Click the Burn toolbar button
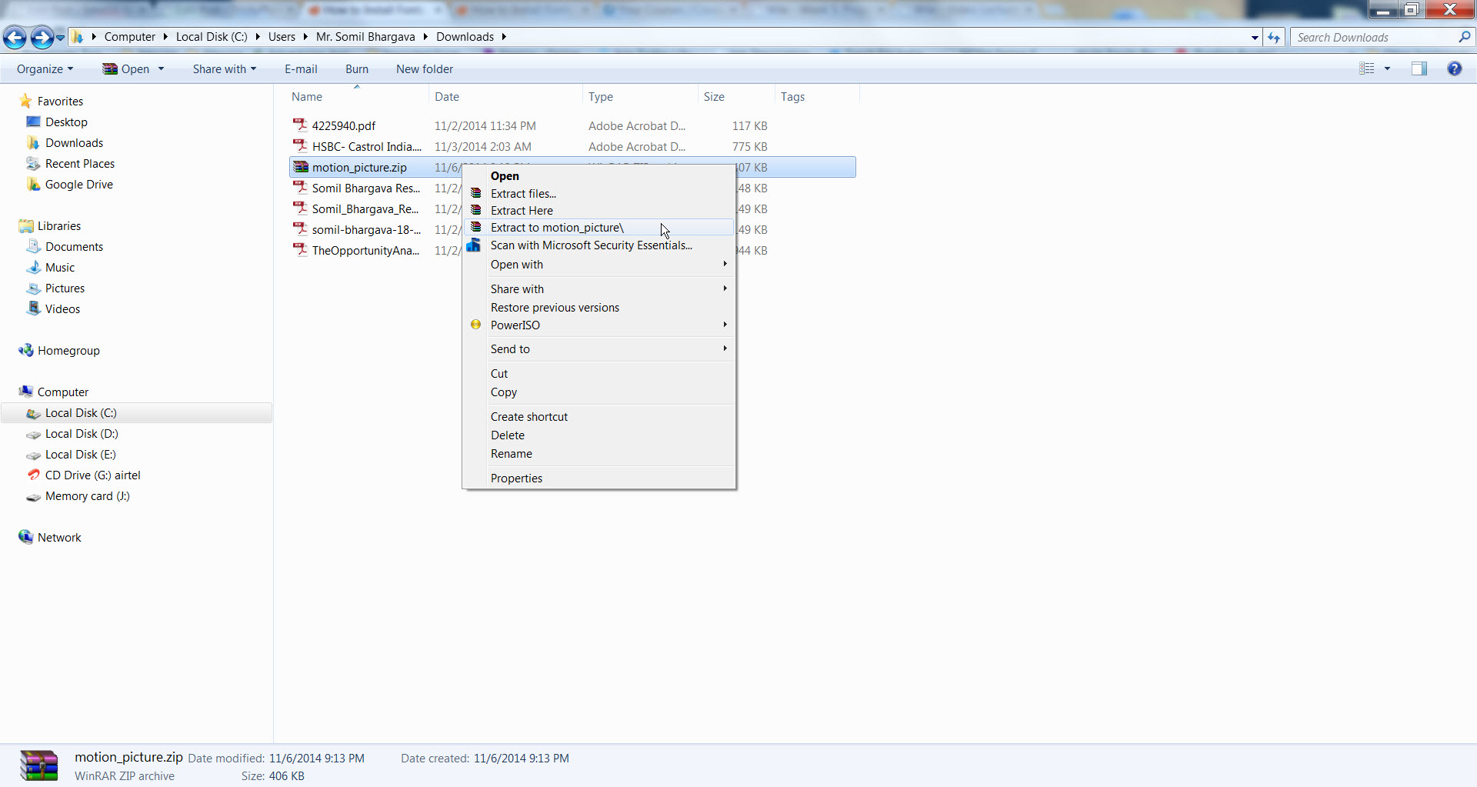This screenshot has height=787, width=1477. [356, 69]
